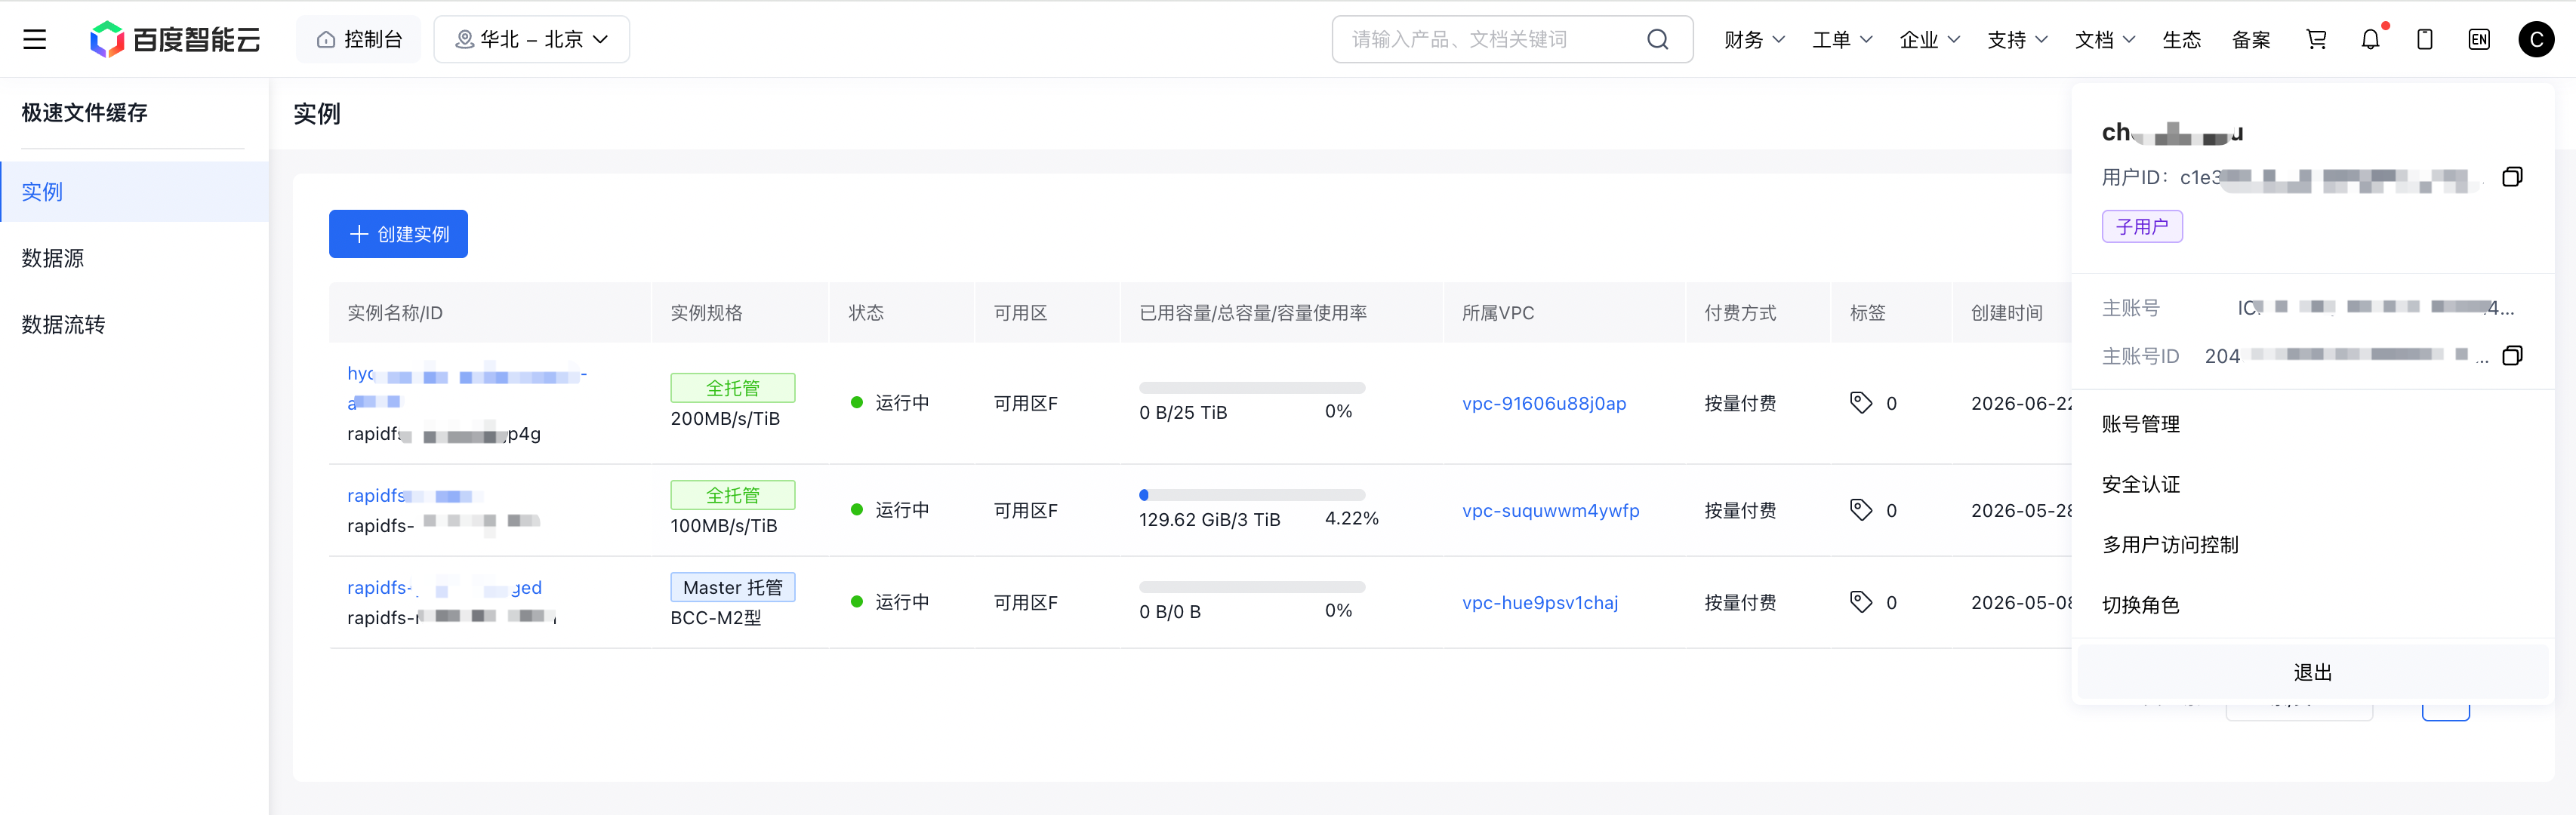Click the 129.62 GiB capacity usage bar
Viewport: 2576px width, 815px height.
[x=1251, y=495]
